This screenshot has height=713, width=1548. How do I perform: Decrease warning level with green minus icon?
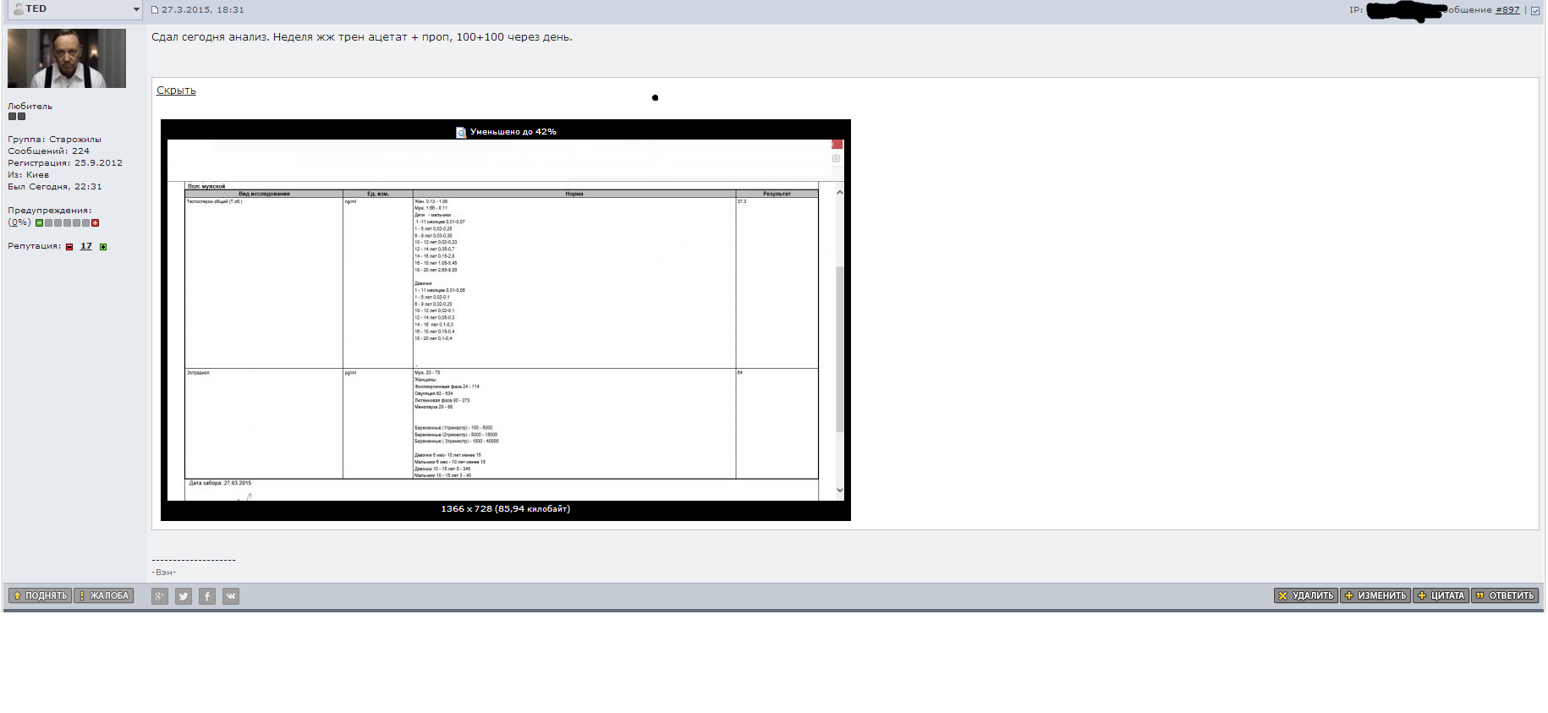(39, 223)
